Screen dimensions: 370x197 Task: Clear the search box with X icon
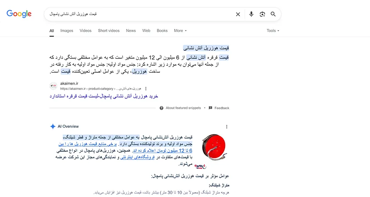(x=238, y=14)
